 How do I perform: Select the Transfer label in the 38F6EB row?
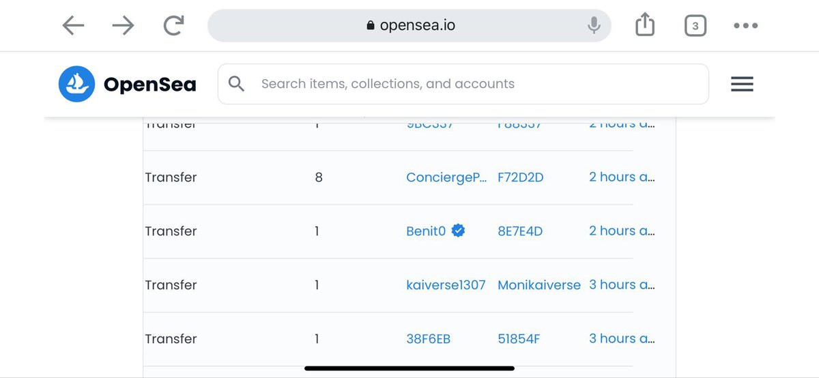click(171, 339)
